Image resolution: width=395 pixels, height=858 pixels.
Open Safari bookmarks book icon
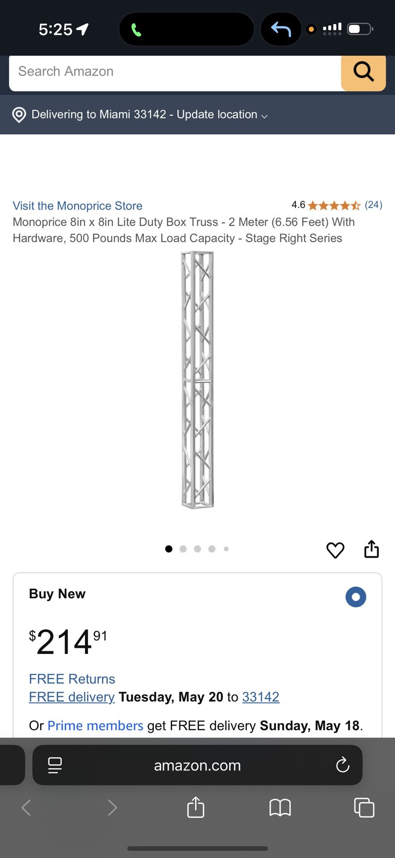pos(280,808)
